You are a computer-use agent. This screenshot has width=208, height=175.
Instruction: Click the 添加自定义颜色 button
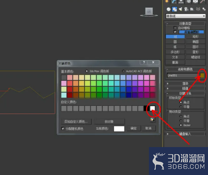[x=76, y=122]
